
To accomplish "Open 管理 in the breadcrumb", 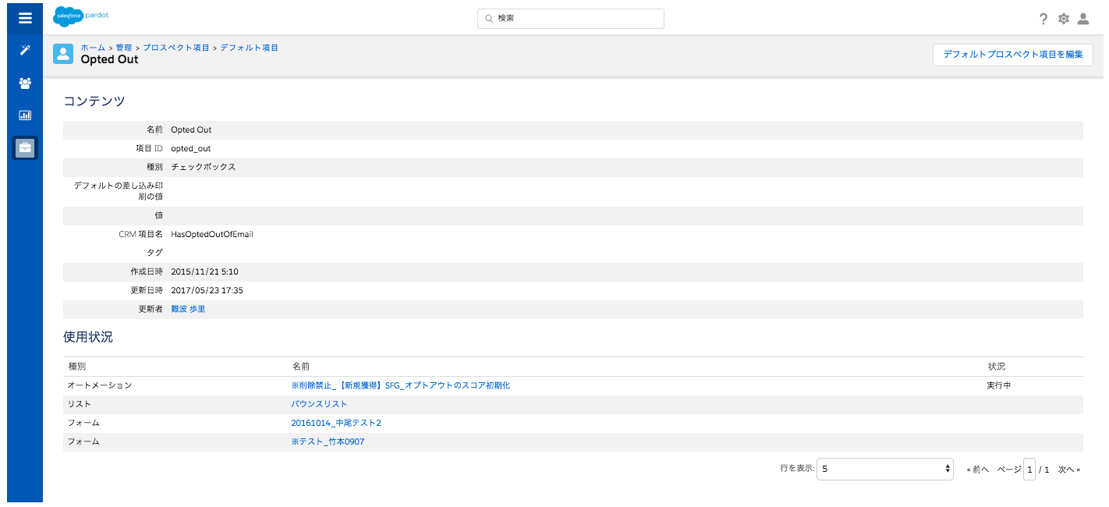I will pyautogui.click(x=124, y=48).
